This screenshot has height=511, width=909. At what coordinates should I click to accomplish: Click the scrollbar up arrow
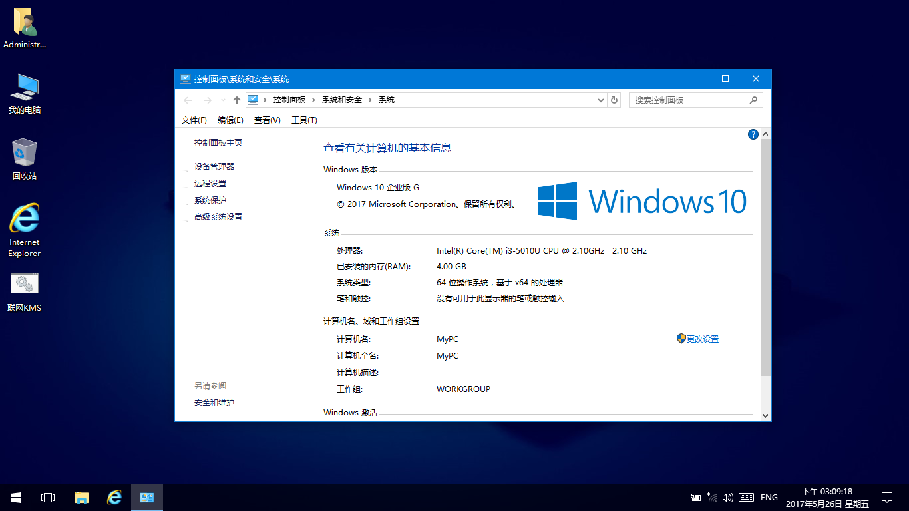tap(765, 134)
